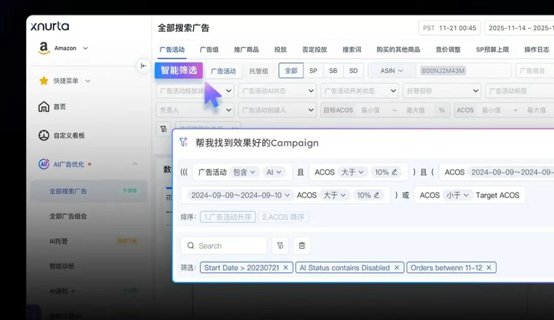Open the 广告活动创建人 dropdown
The height and width of the screenshot is (320, 554).
click(277, 110)
